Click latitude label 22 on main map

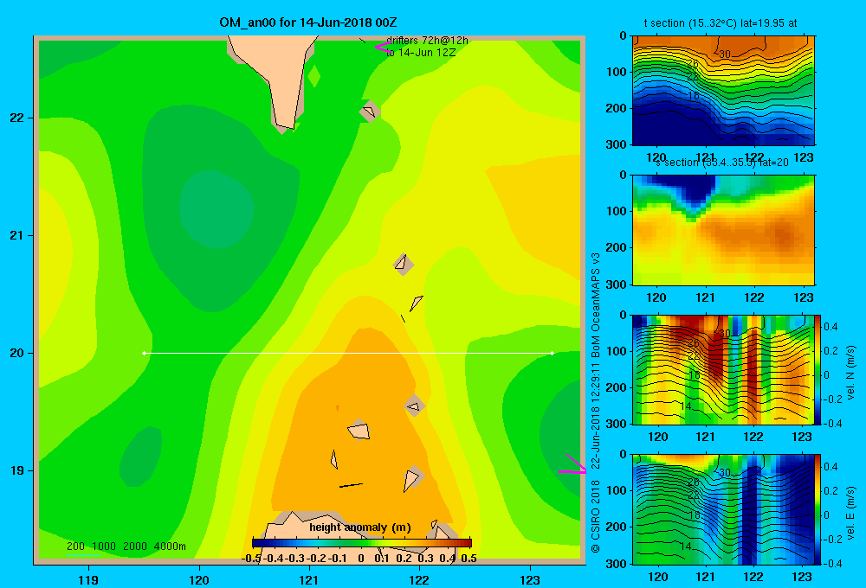[16, 118]
